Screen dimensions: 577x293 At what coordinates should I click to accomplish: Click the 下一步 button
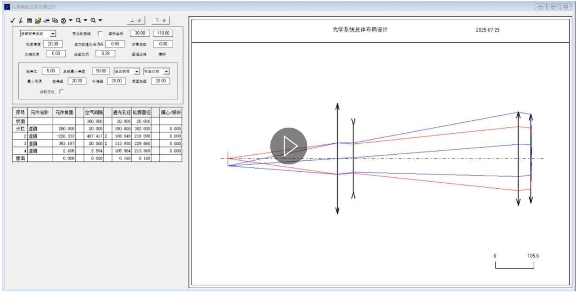click(x=161, y=20)
